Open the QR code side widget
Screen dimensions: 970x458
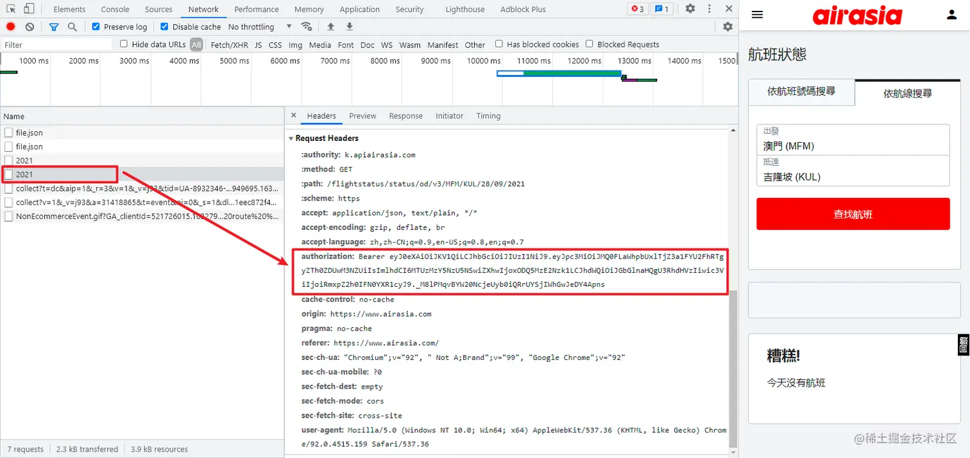tap(964, 345)
